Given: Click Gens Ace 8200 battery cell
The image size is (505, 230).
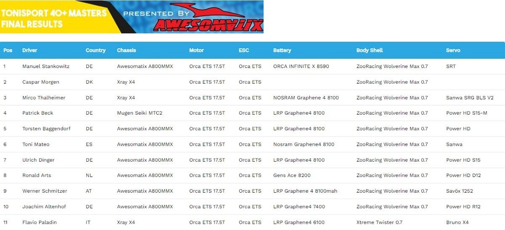Looking at the screenshot, I should click(292, 175).
